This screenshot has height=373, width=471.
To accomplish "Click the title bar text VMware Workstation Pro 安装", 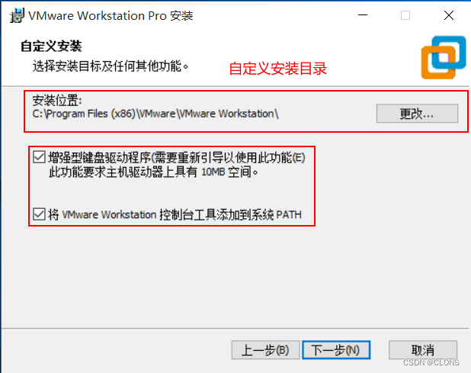I will [x=111, y=15].
